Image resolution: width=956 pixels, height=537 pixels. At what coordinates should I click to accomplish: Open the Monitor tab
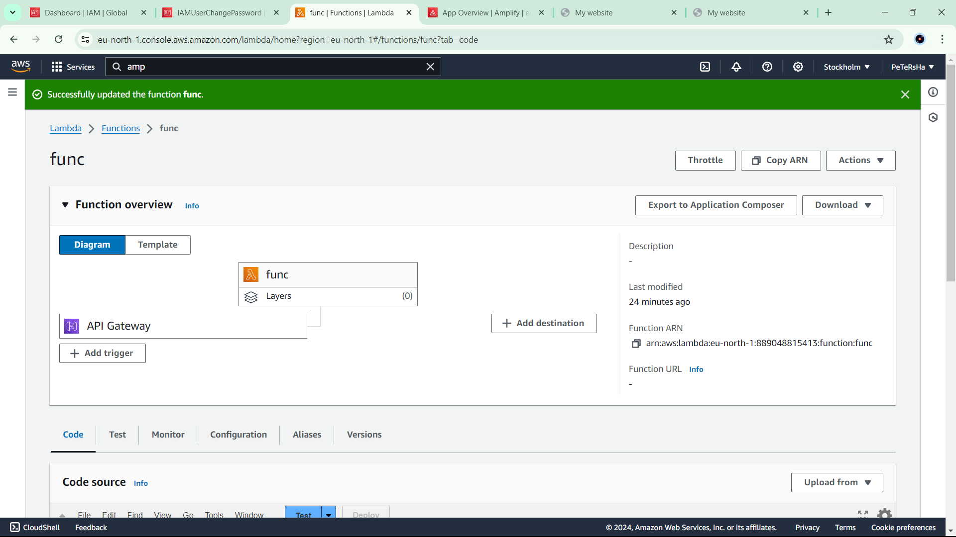point(168,435)
